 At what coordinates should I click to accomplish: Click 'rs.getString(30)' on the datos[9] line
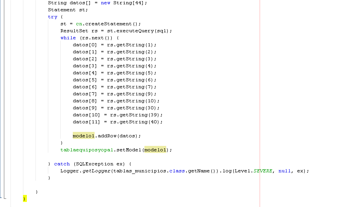click(x=133, y=108)
